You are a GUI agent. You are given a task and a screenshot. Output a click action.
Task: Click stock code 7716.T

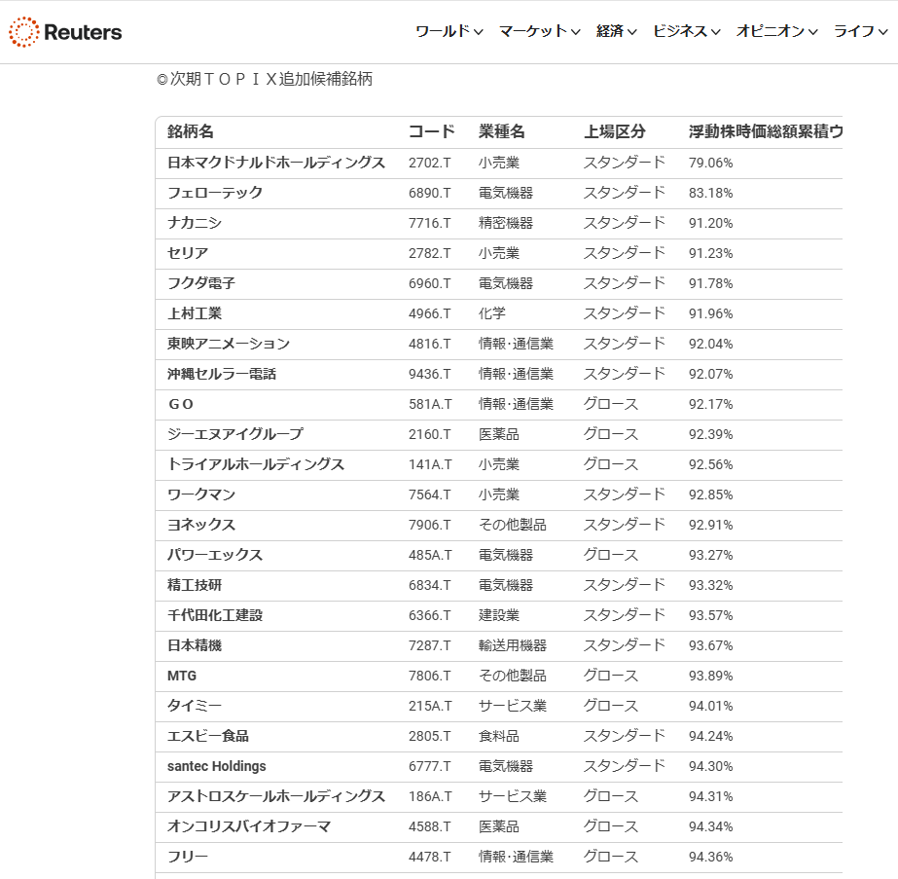[x=429, y=223]
